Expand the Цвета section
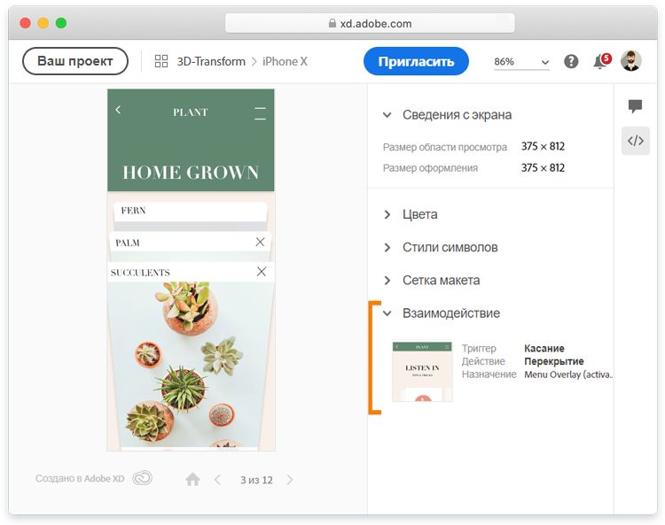Viewport: 665px width, 525px height. coord(387,214)
